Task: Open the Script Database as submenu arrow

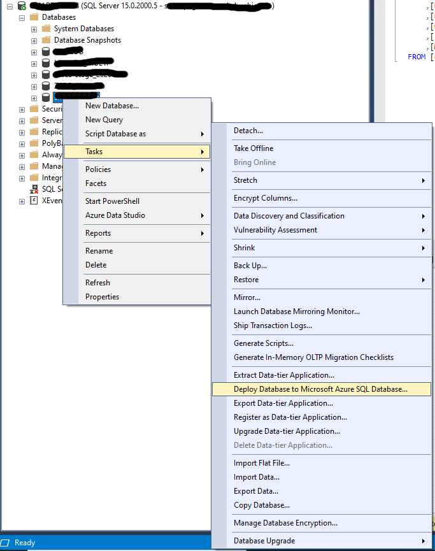Action: pos(203,134)
